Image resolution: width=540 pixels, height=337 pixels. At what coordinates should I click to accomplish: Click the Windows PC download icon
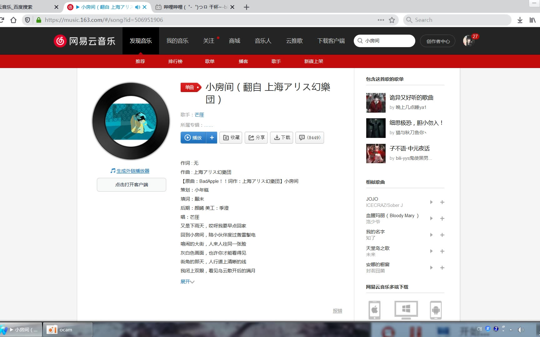[x=406, y=310]
